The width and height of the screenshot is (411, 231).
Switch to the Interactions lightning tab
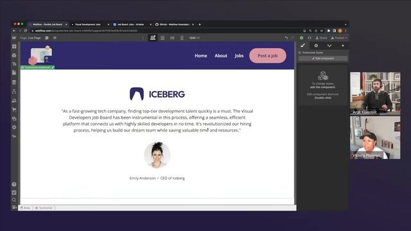[342, 46]
